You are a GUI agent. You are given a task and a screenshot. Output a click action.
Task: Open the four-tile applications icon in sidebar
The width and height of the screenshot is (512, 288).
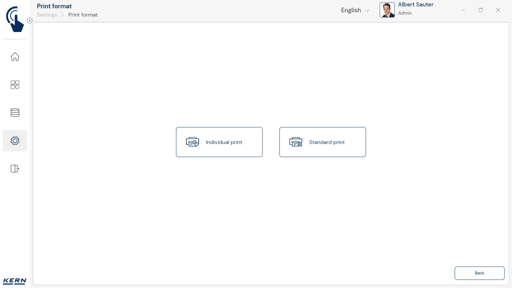15,85
